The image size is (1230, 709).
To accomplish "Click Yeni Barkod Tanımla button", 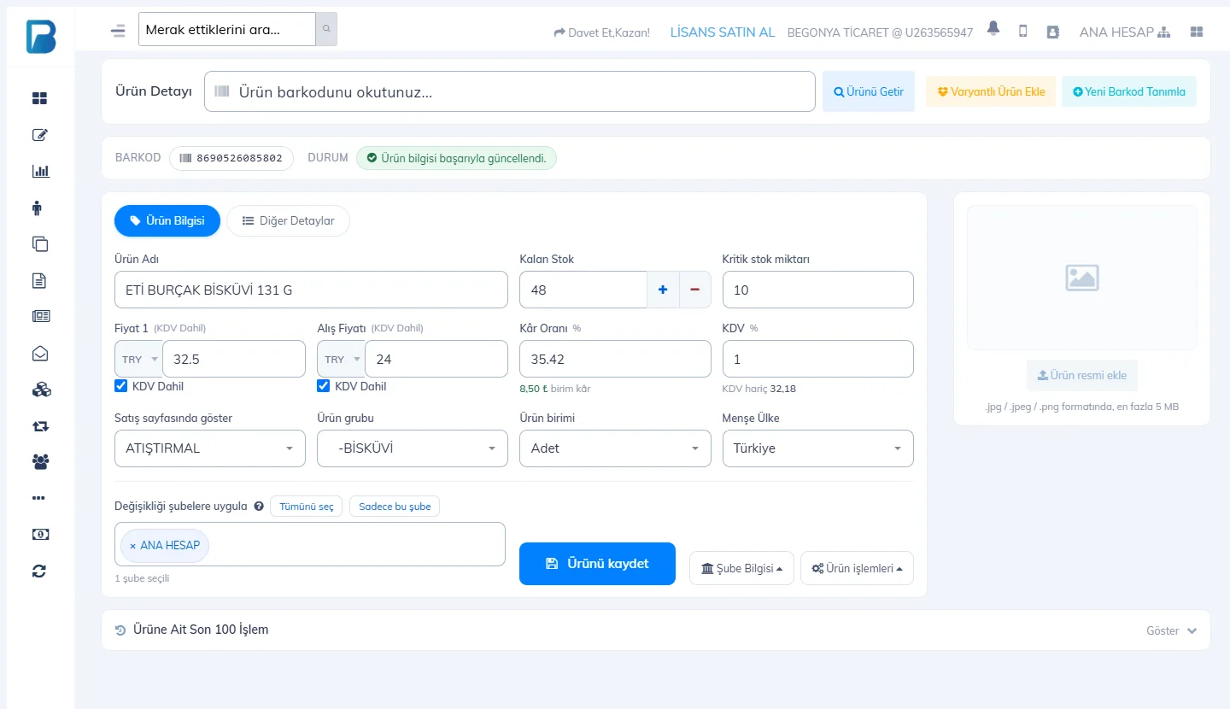I will point(1129,91).
